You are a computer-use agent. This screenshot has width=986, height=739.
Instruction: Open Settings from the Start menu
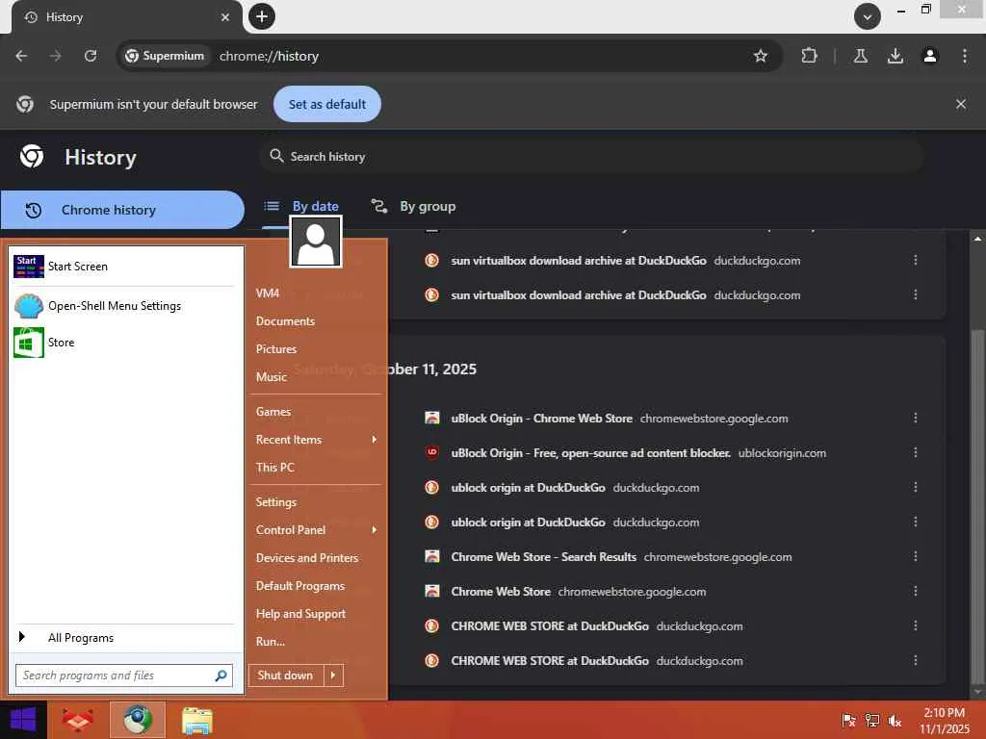click(316, 502)
